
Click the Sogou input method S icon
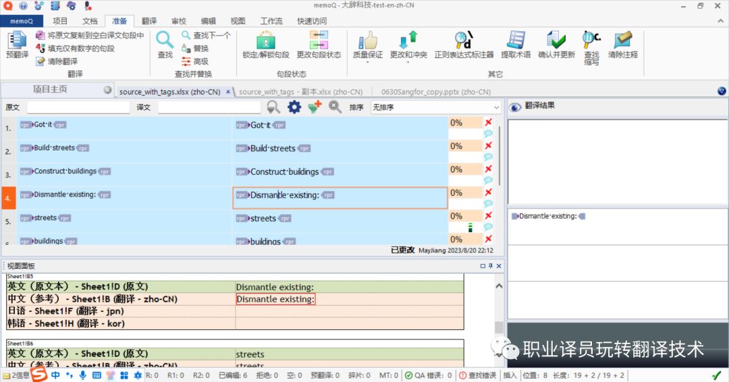click(39, 374)
